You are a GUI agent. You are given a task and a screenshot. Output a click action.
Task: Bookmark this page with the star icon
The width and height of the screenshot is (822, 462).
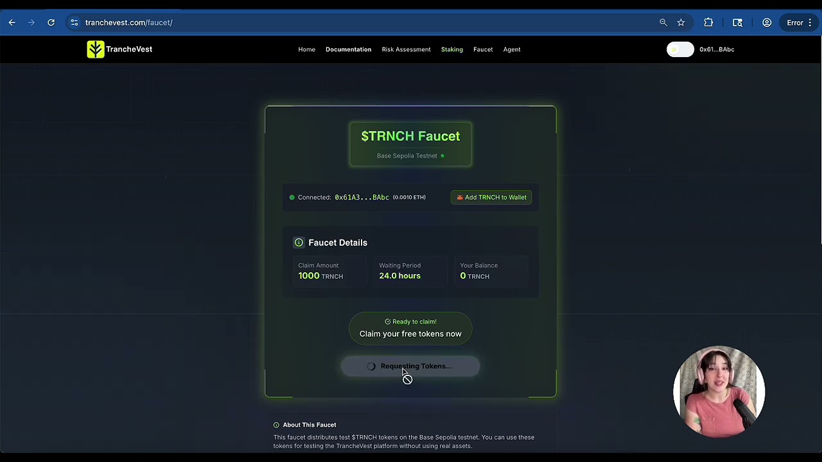(681, 22)
